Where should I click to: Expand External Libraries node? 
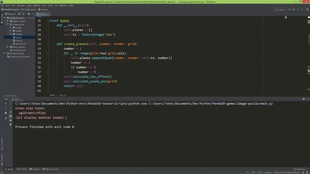point(5,54)
